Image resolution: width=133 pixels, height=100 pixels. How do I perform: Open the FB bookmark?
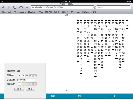pyautogui.click(x=15, y=12)
